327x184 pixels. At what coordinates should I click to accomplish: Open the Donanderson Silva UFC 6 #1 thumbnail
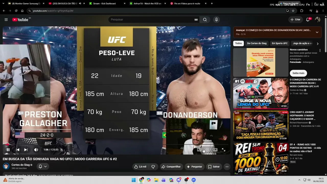coord(261,94)
